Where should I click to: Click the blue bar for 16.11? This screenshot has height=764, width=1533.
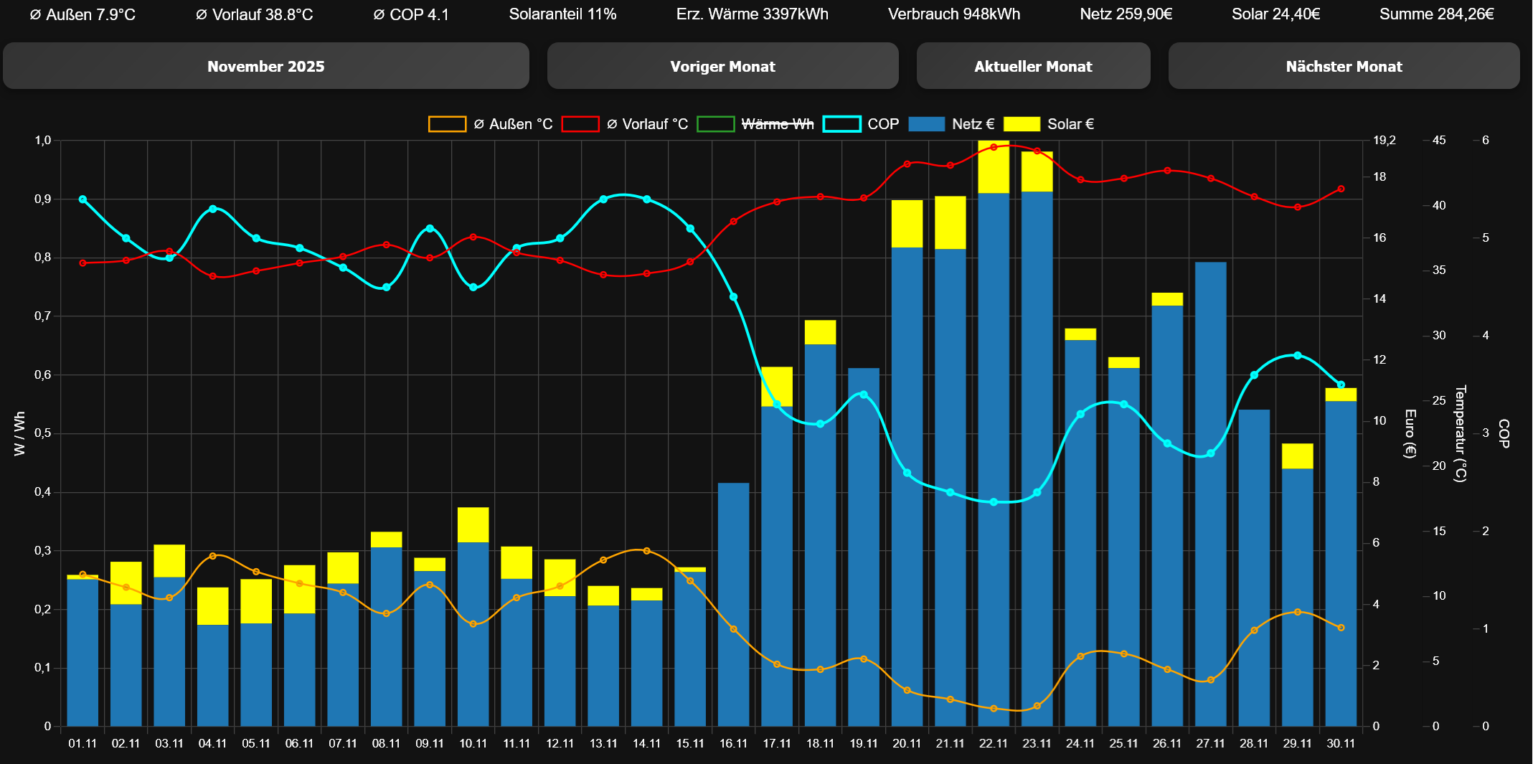pos(733,604)
